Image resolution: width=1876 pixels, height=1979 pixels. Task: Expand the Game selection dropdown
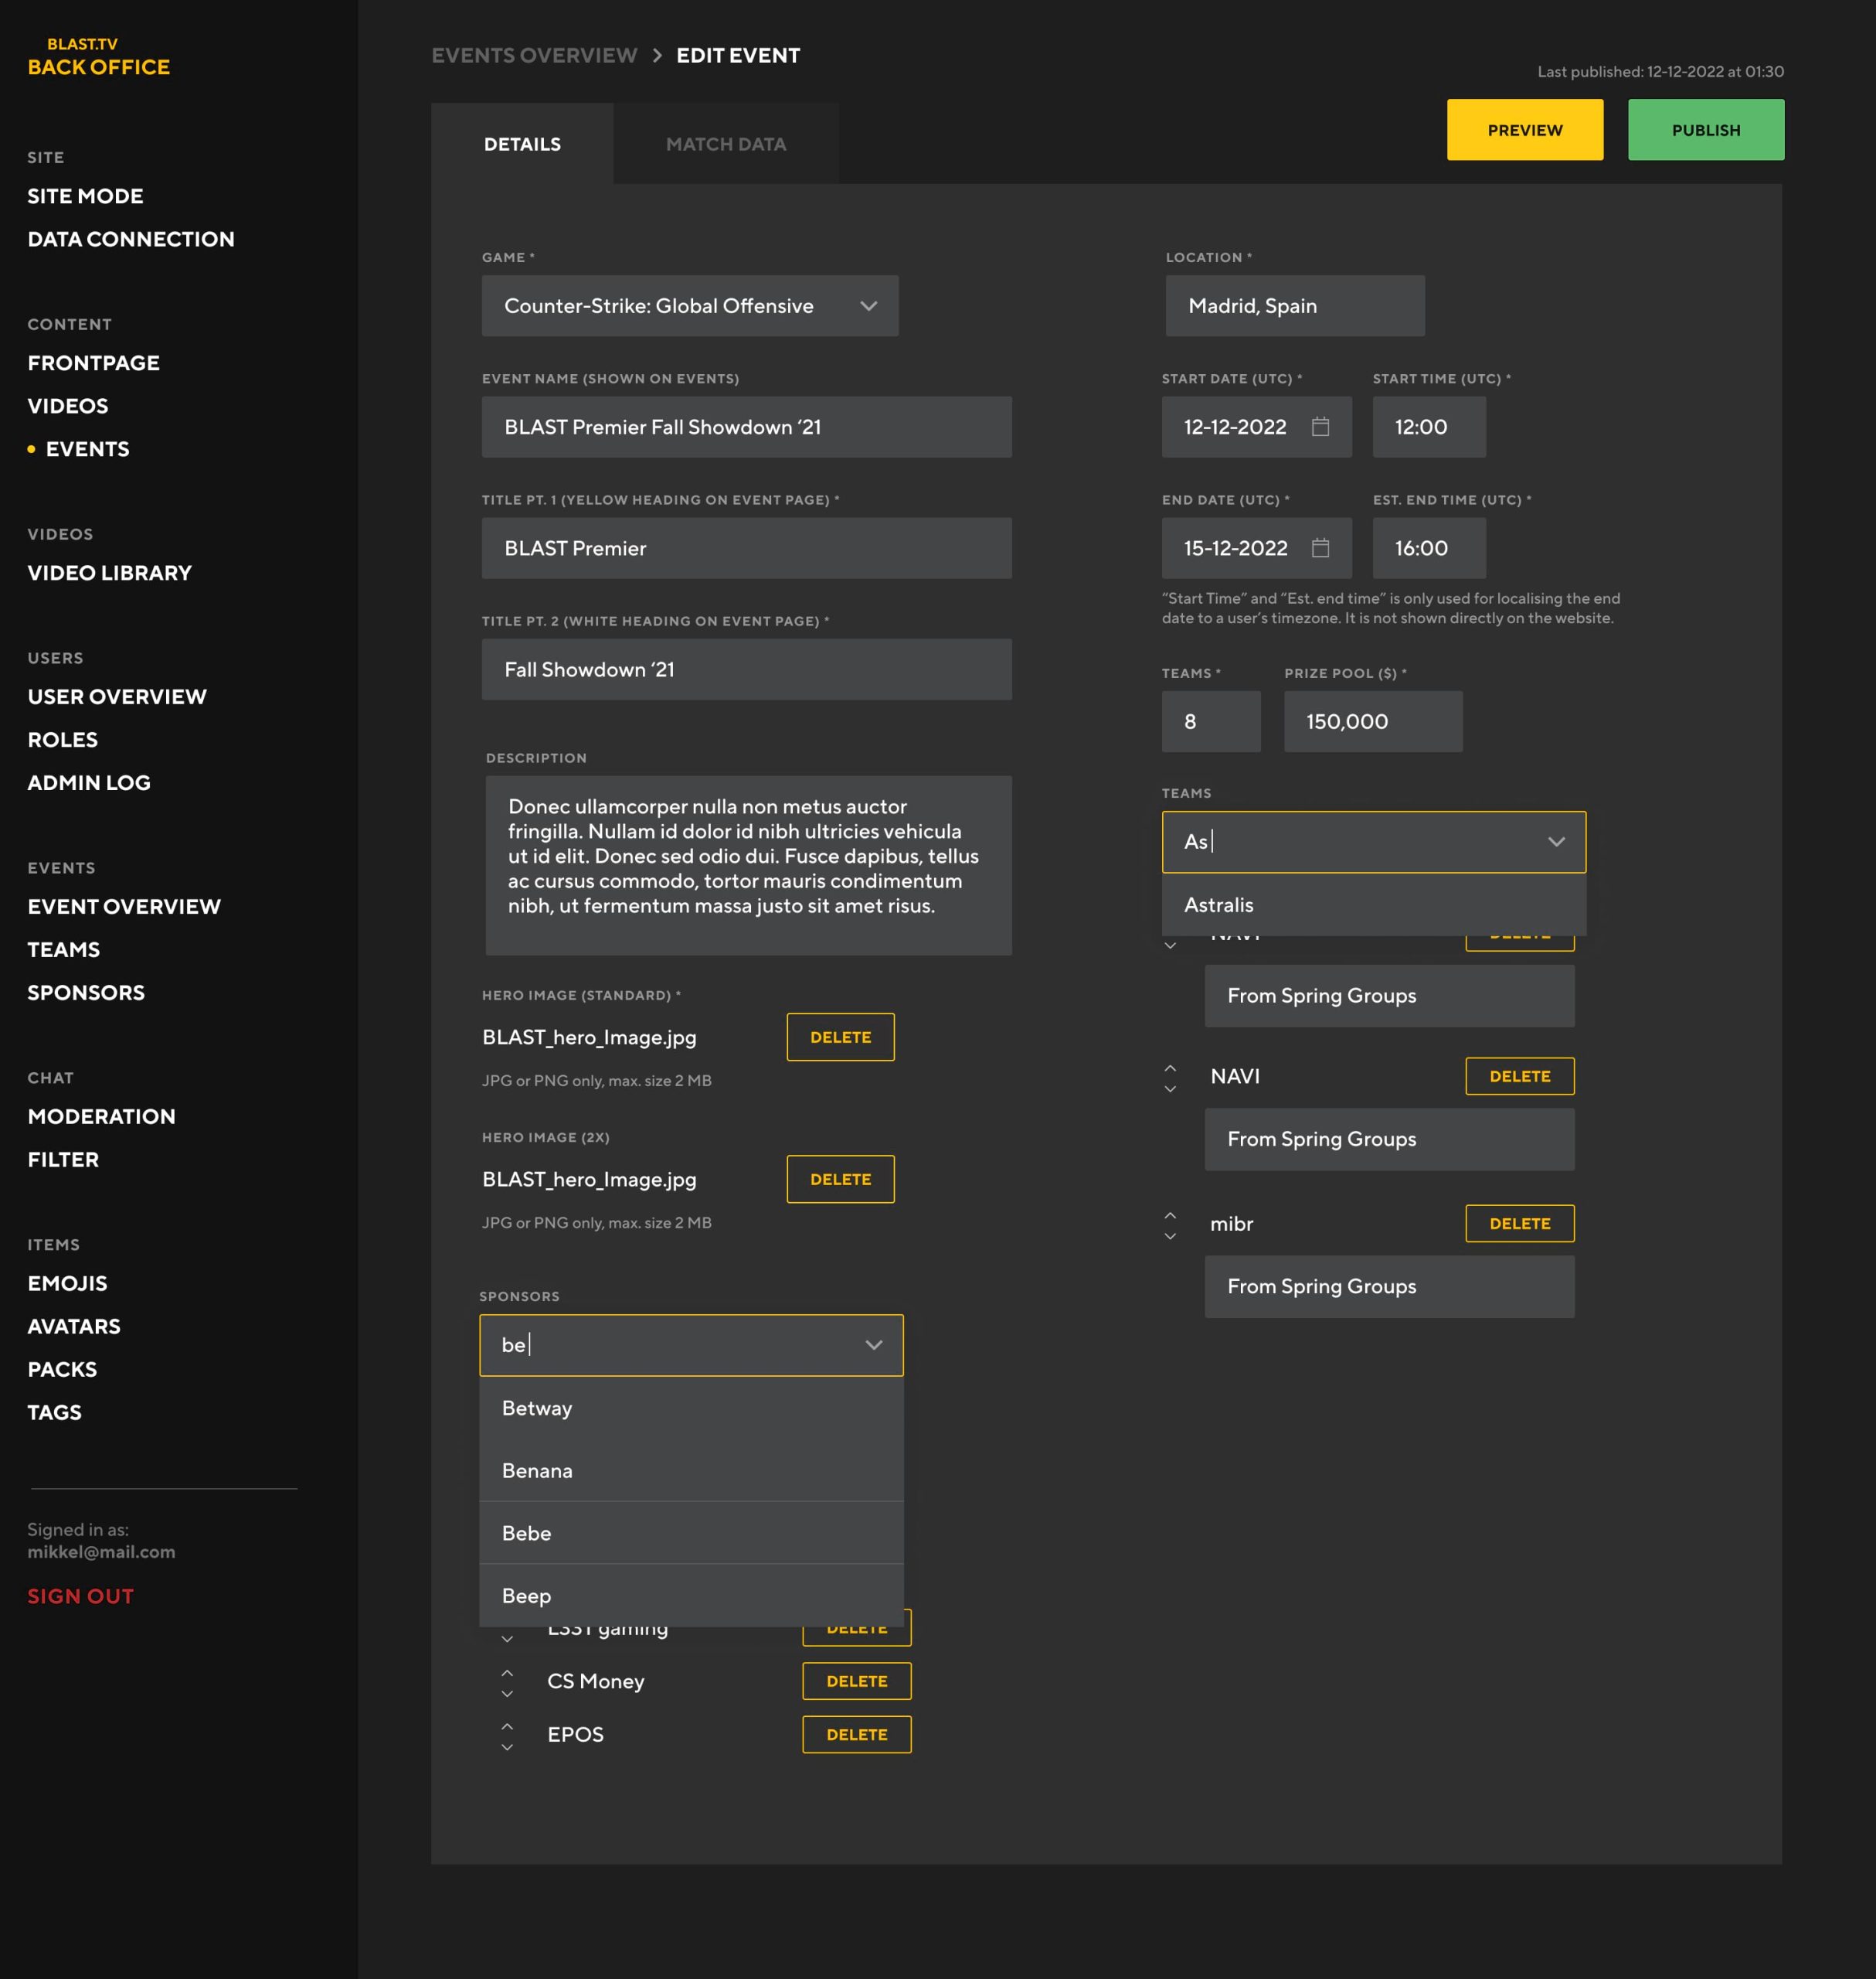coord(868,306)
